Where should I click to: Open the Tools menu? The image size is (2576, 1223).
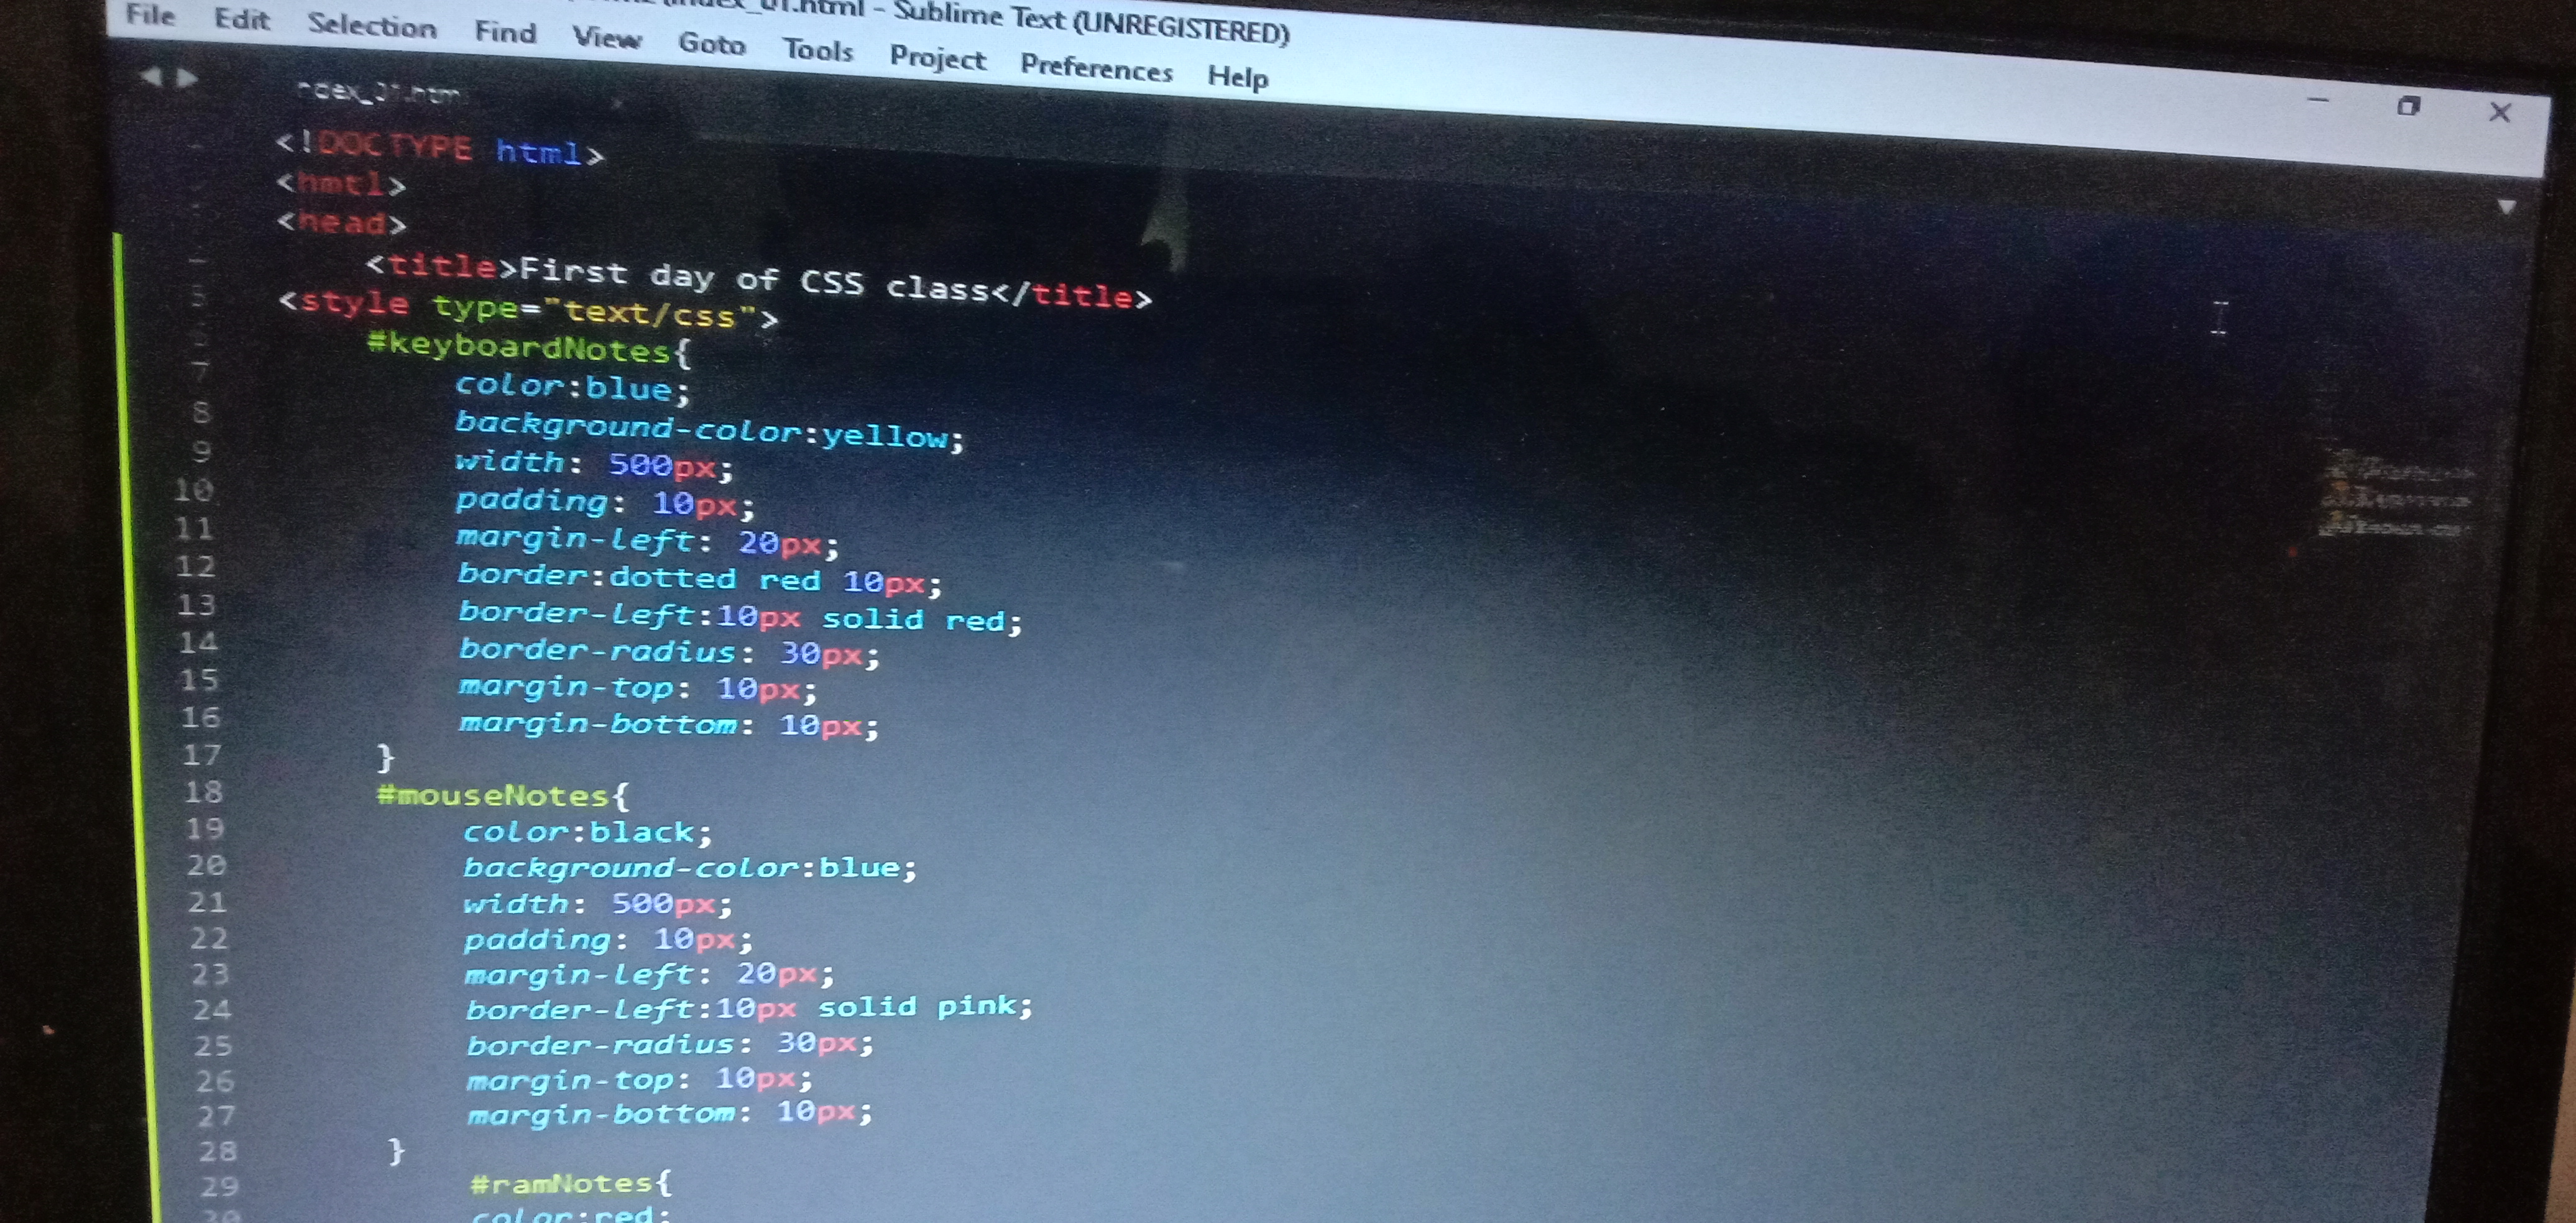[x=817, y=50]
